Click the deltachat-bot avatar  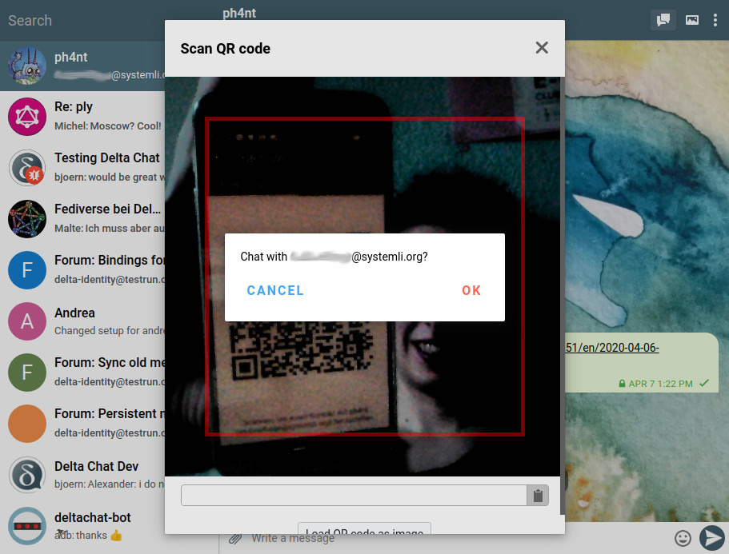coord(26,526)
